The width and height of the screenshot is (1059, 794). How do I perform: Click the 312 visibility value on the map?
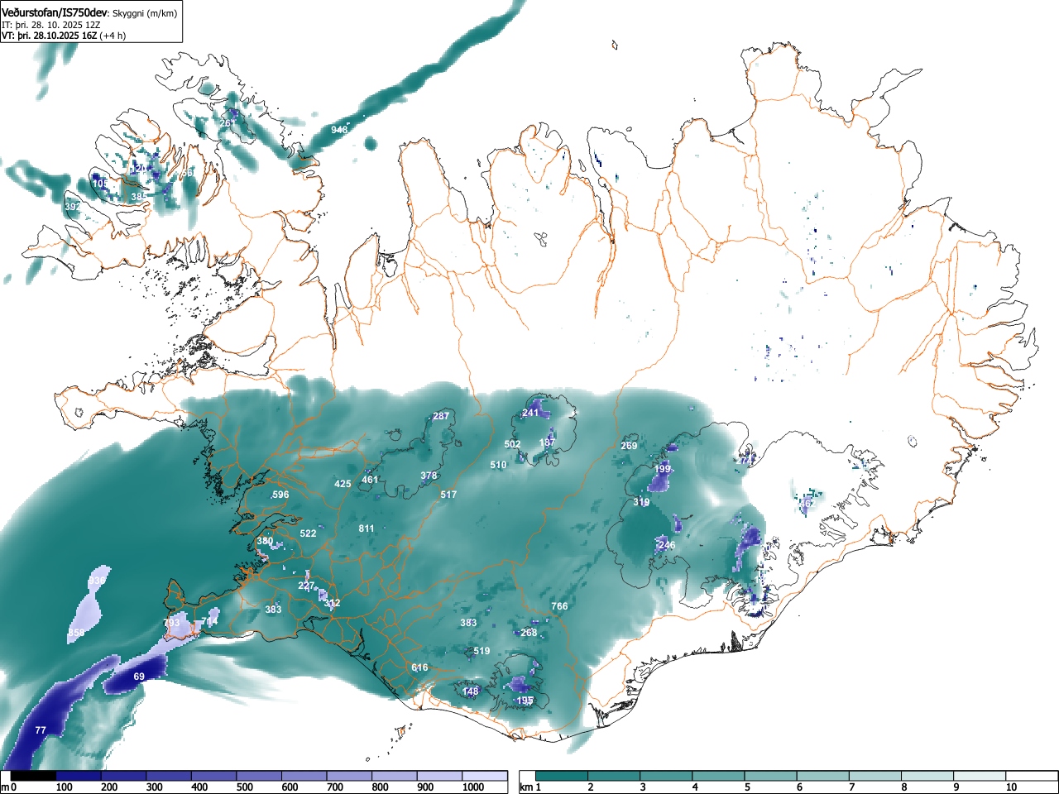click(x=332, y=603)
